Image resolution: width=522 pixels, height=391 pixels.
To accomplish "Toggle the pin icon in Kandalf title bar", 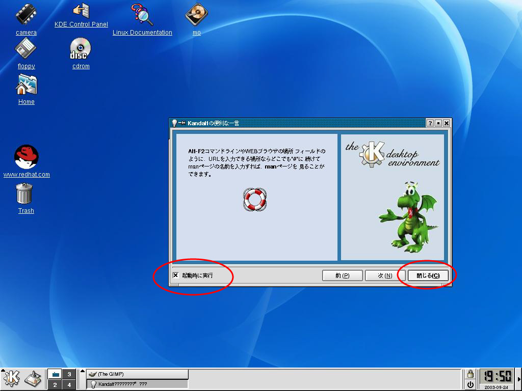I will click(x=182, y=123).
